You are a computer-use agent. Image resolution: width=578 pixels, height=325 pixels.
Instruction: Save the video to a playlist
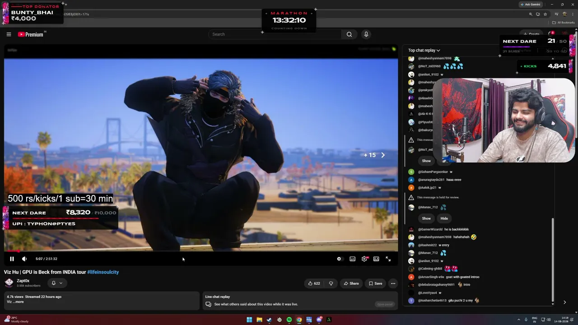point(375,283)
